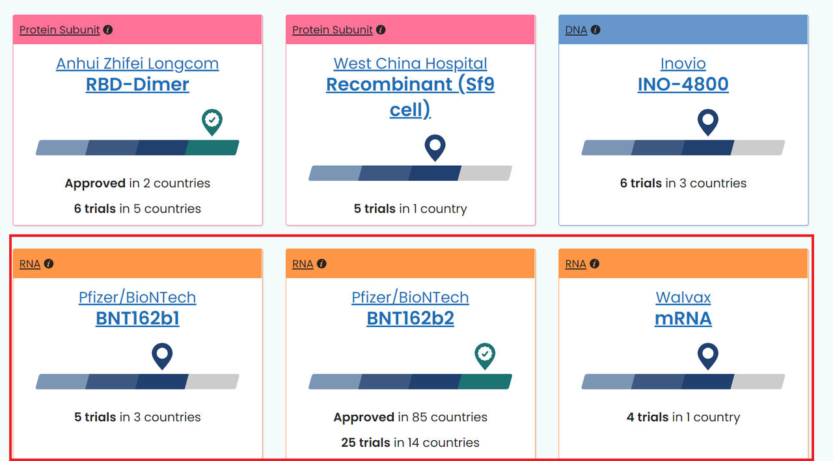Click info icon on Anhui Zhifei Protein Subunit card
Viewport: 833px width, 461px height.
pyautogui.click(x=108, y=30)
